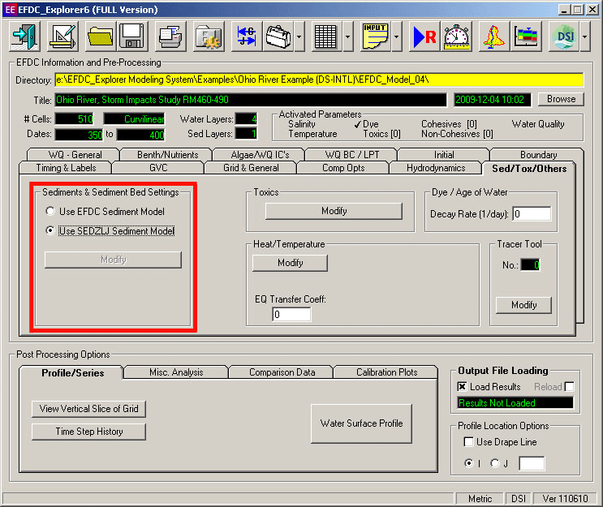The height and width of the screenshot is (507, 603).
Task: Open the toolbox briefcase icon
Action: tap(278, 37)
